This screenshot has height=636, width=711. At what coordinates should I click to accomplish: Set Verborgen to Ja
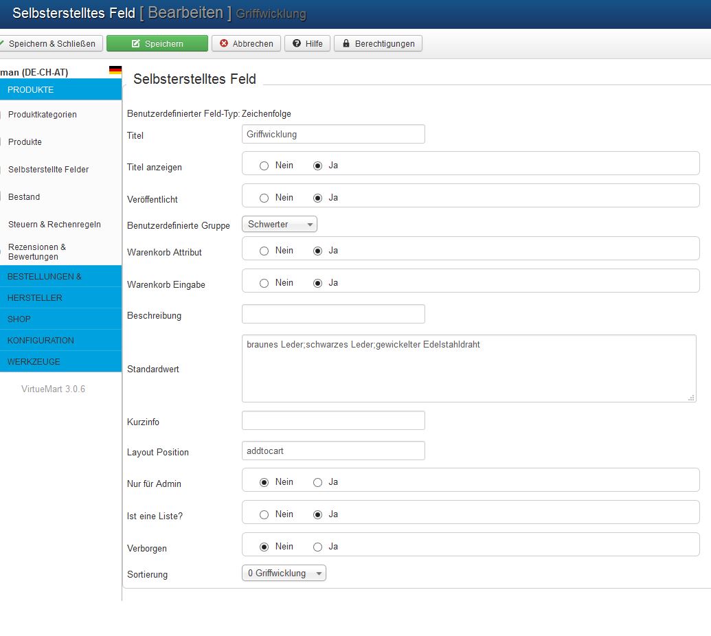pos(318,547)
